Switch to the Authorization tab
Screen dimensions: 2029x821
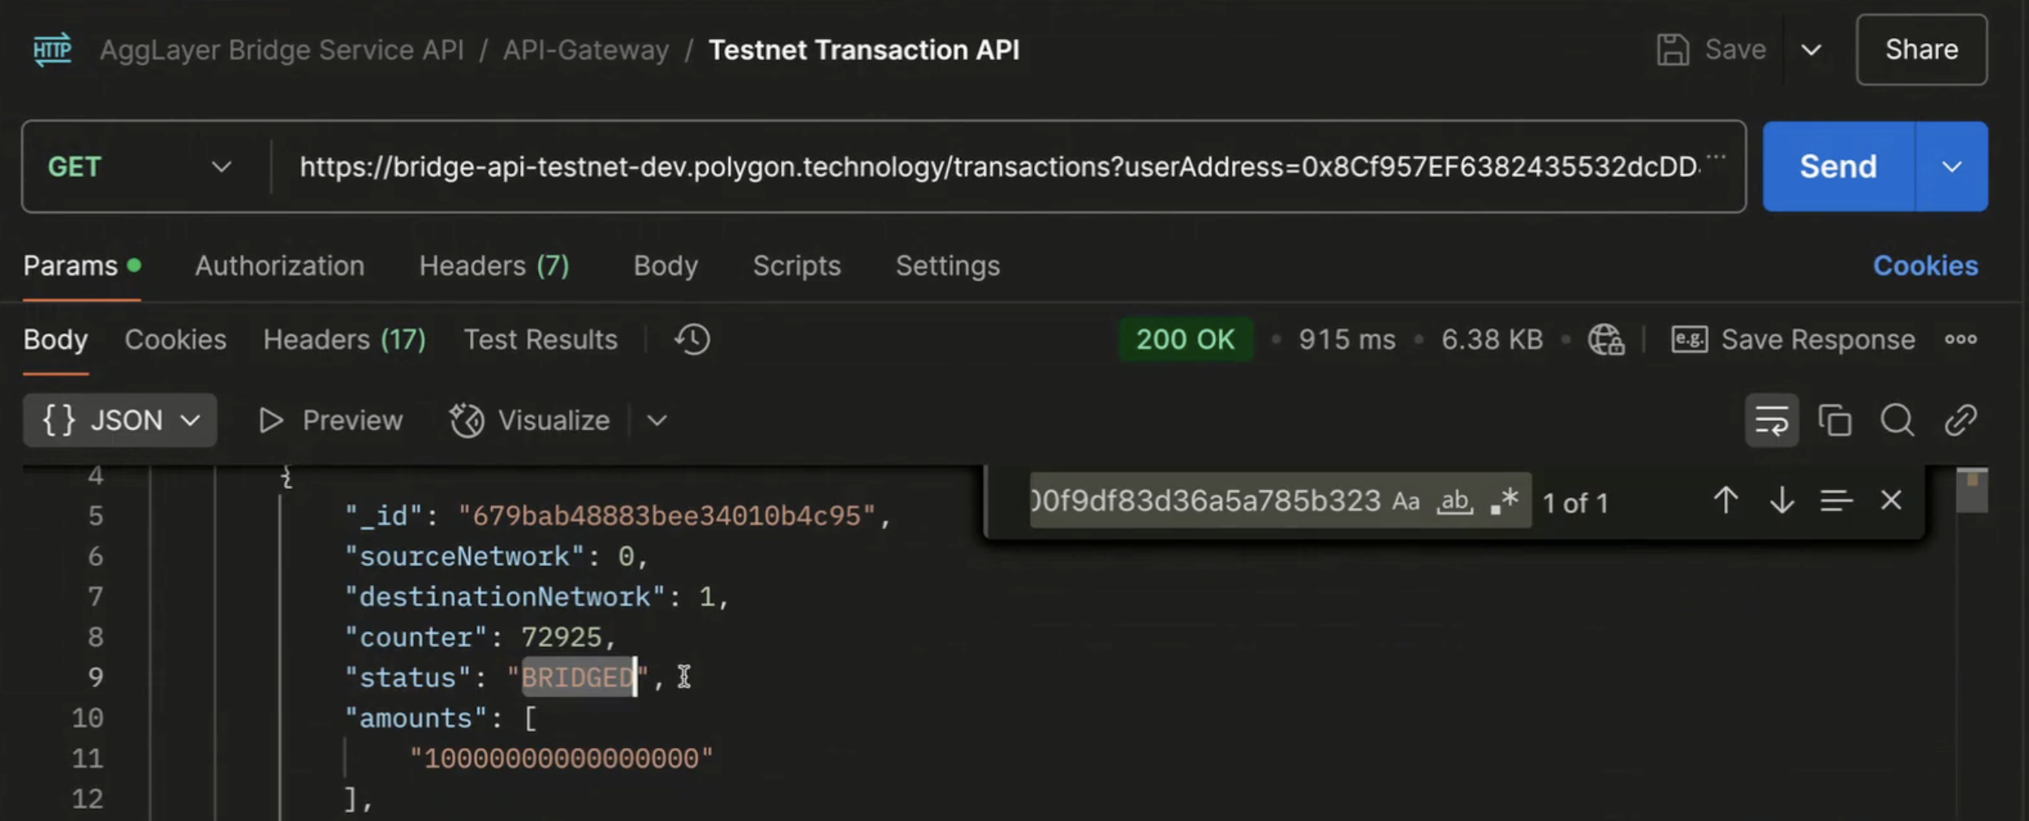point(279,266)
